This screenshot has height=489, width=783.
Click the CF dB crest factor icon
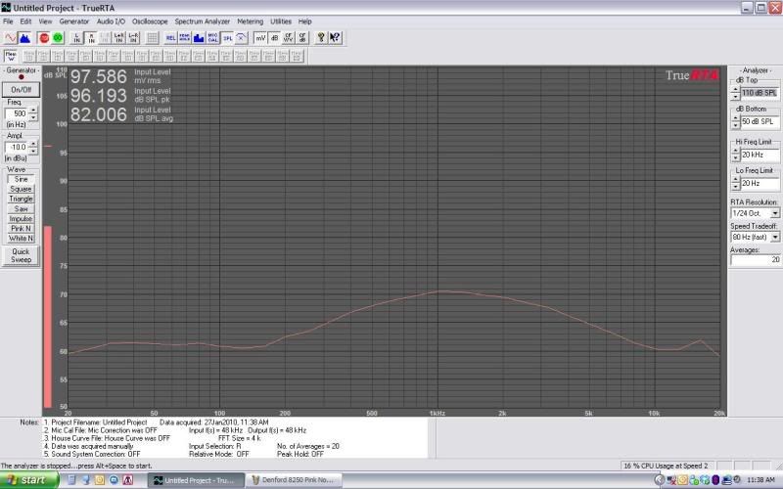[x=302, y=38]
